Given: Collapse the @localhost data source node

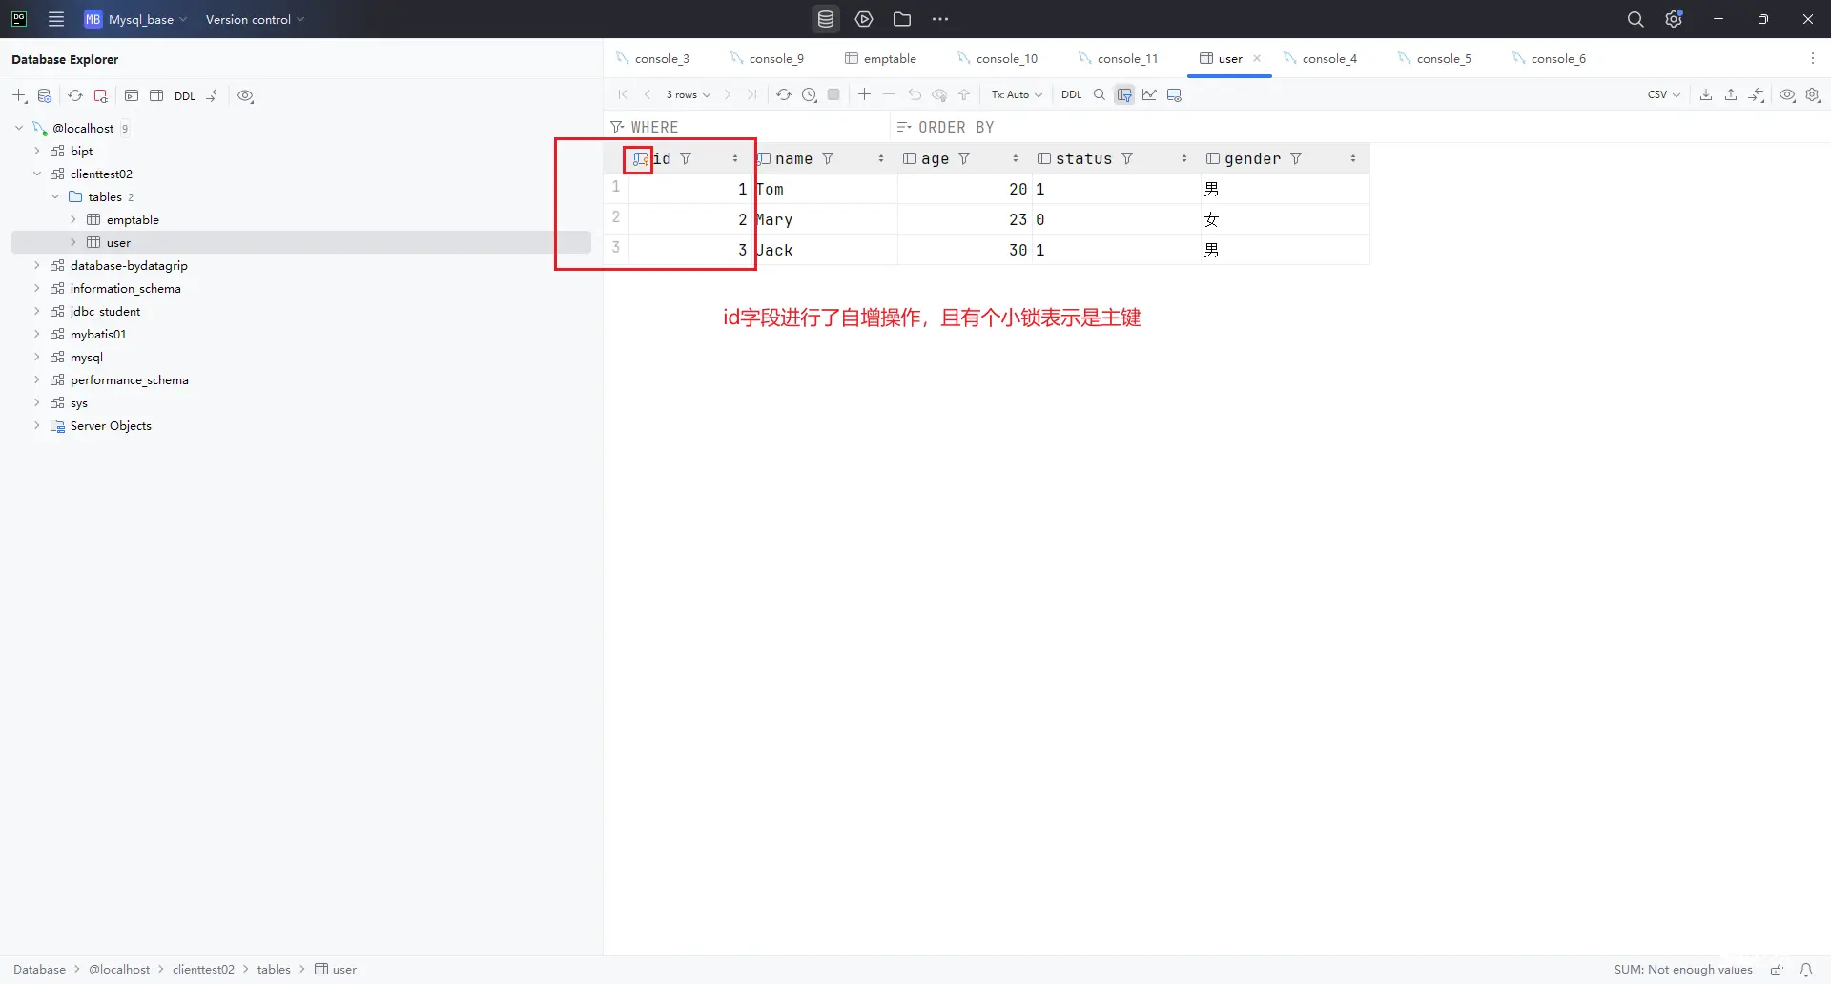Looking at the screenshot, I should pyautogui.click(x=19, y=128).
